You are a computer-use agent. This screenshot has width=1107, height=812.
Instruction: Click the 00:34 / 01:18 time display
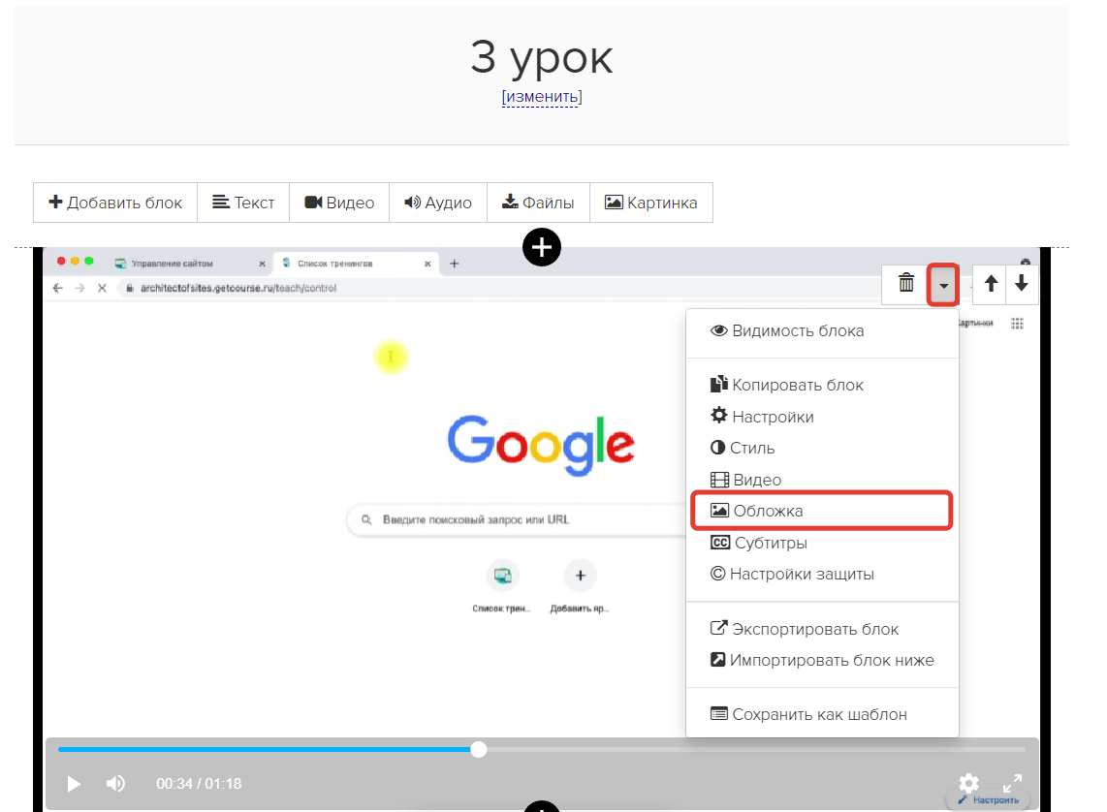pos(199,784)
